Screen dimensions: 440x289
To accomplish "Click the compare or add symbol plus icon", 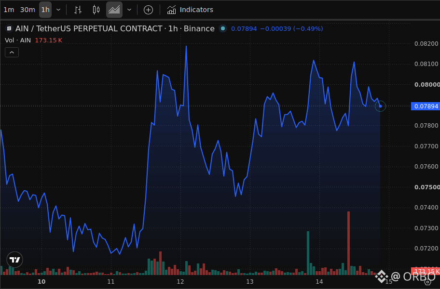I will 148,10.
